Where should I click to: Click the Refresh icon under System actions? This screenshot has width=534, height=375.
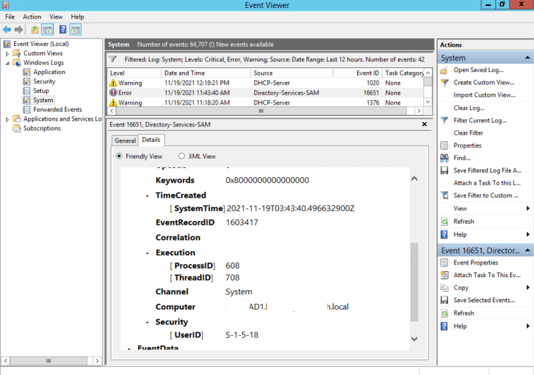[445, 222]
